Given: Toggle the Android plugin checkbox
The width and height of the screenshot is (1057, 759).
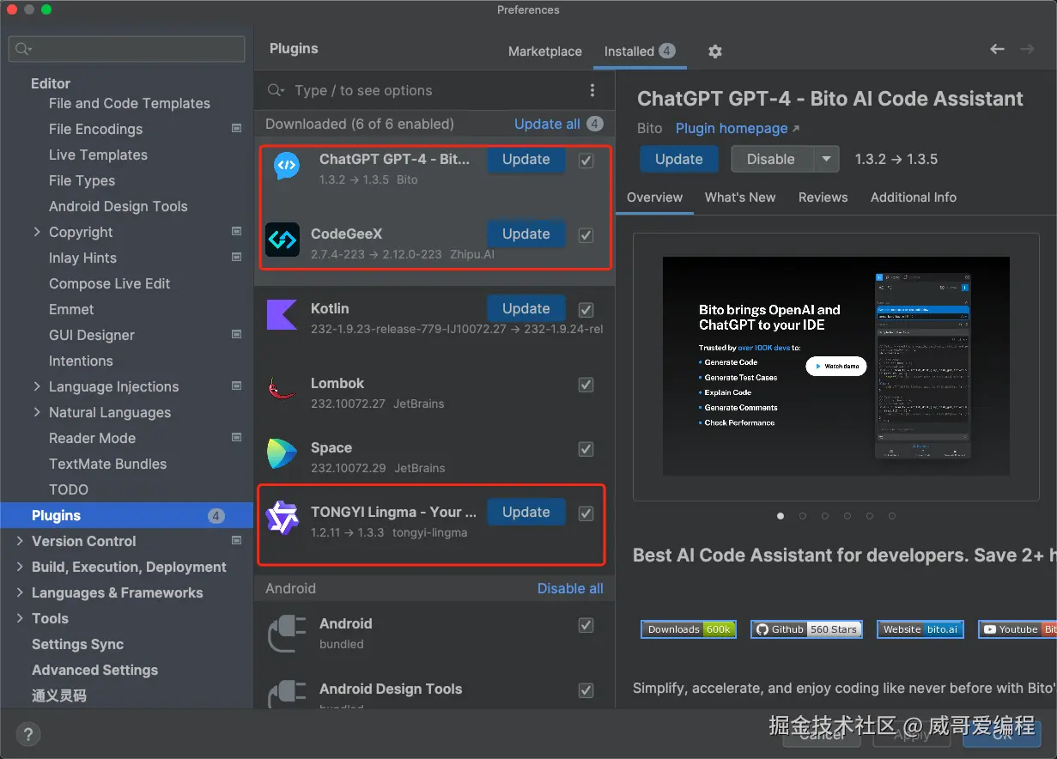Looking at the screenshot, I should (x=586, y=625).
